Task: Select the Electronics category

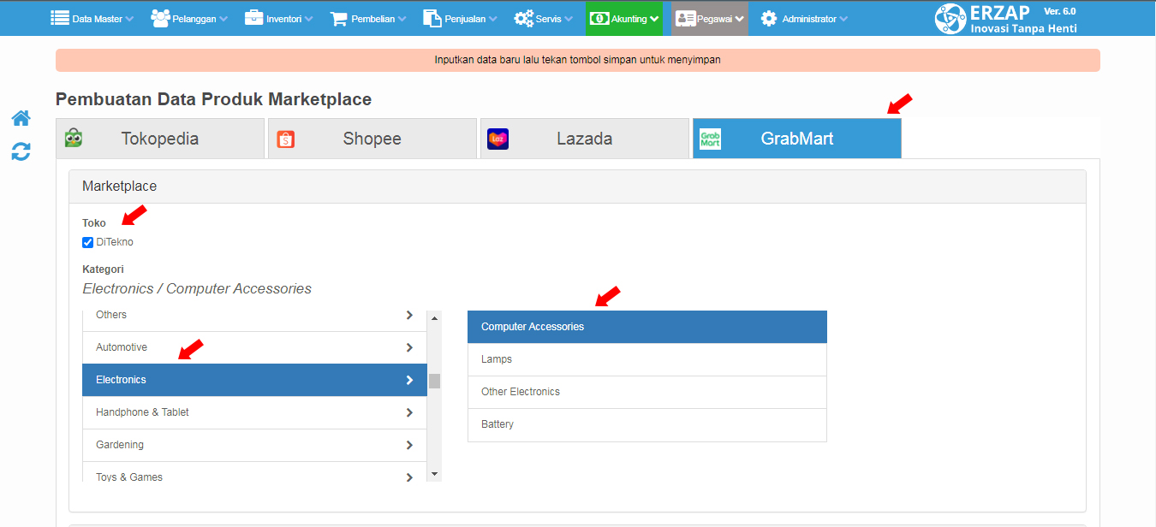Action: click(x=254, y=380)
